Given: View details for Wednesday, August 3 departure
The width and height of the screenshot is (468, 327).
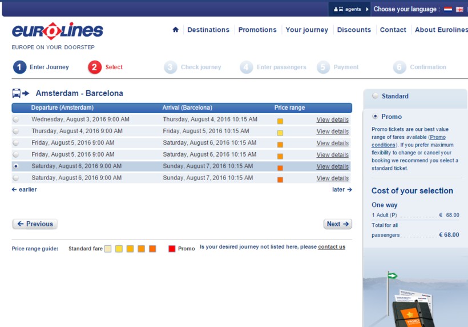Looking at the screenshot, I should (x=333, y=120).
